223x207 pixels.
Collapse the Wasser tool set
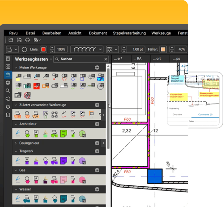coord(16,189)
